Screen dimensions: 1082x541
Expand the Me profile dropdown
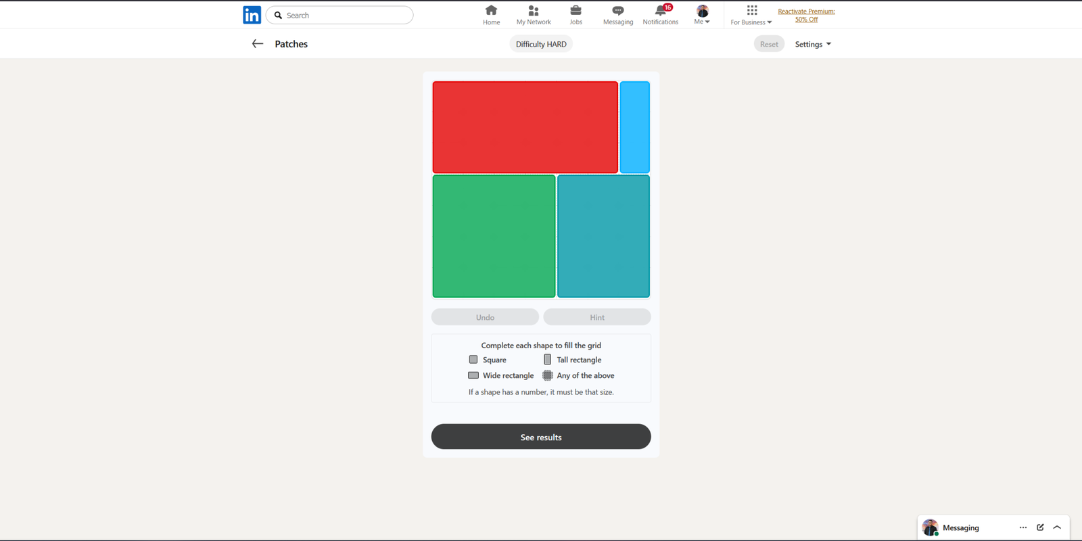point(702,15)
